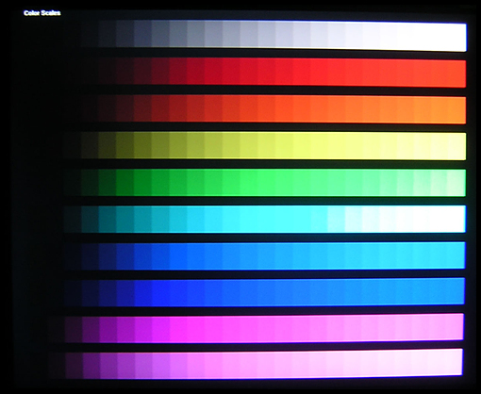Click the cyan-to-white gradient bar

[x=265, y=219]
